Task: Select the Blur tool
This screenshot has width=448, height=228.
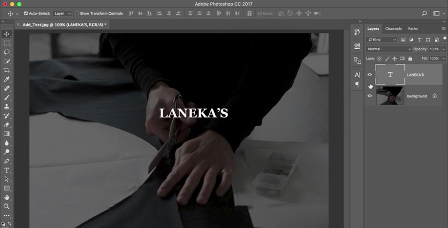Action: point(7,143)
